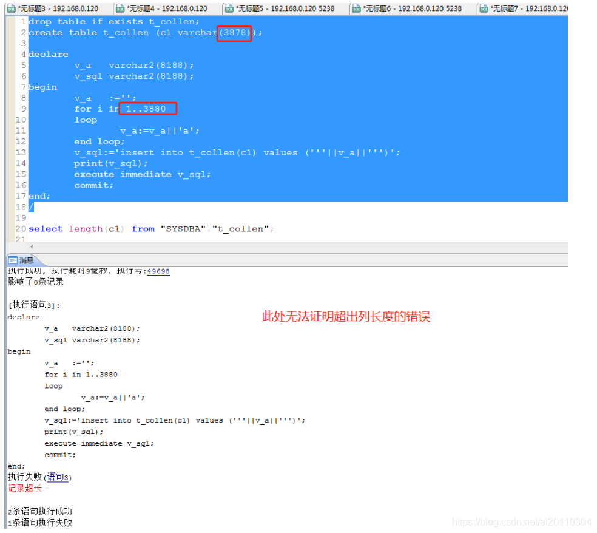
Task: Click the SQL file icon on 无标题7 tab
Action: pyautogui.click(x=484, y=8)
